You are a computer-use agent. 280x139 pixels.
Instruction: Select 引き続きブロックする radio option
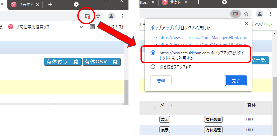click(153, 67)
